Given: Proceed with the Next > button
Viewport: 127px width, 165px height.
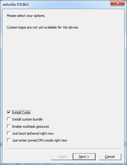Looking at the screenshot, I should point(84,157).
